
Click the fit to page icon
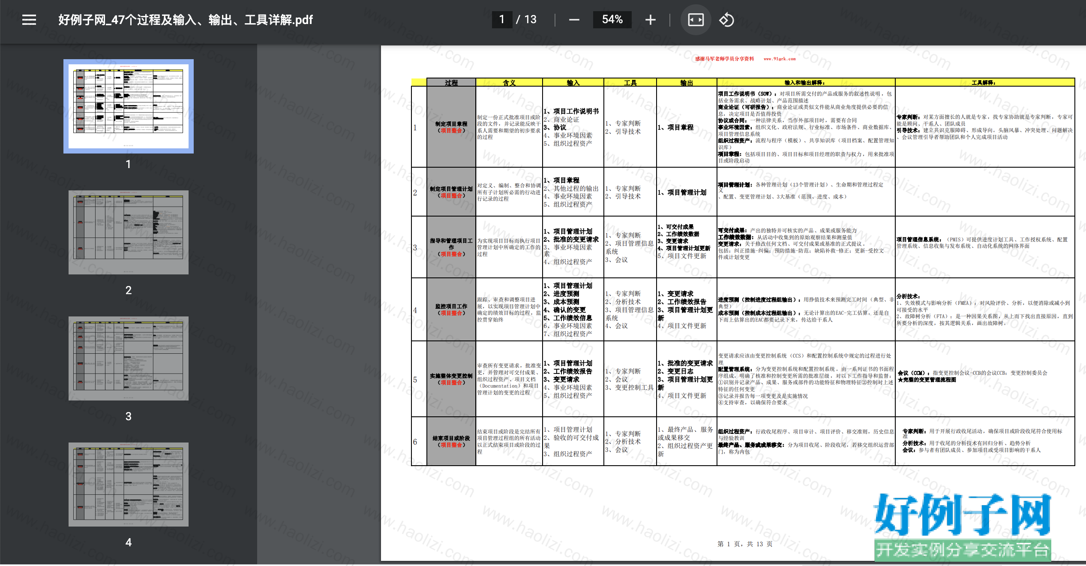696,20
